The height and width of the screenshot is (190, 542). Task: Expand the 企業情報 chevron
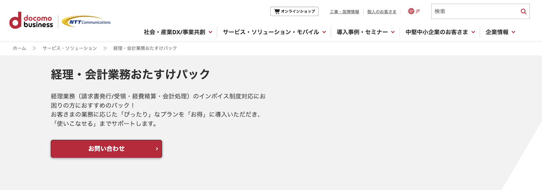(514, 32)
